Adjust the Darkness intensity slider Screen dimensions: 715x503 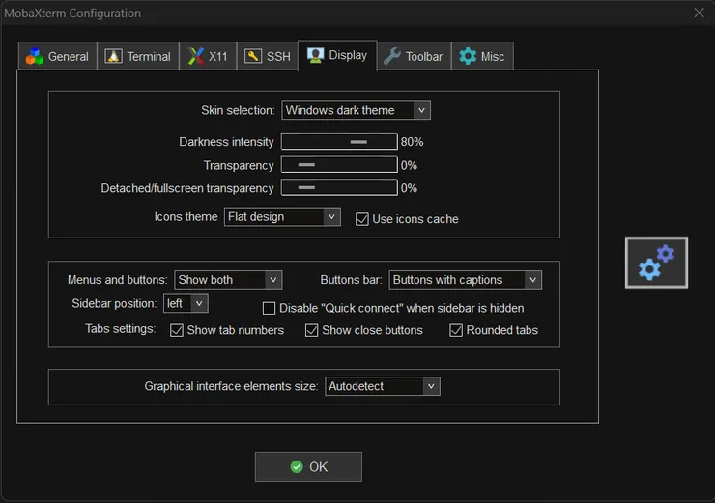click(339, 142)
